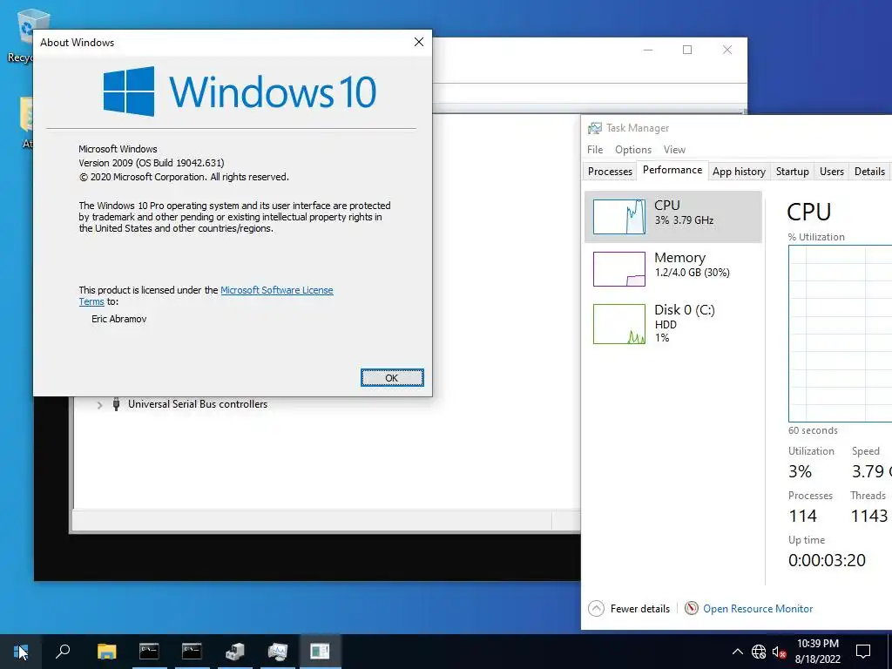This screenshot has width=892, height=669.
Task: Open the Task Manager Options menu
Action: point(632,150)
